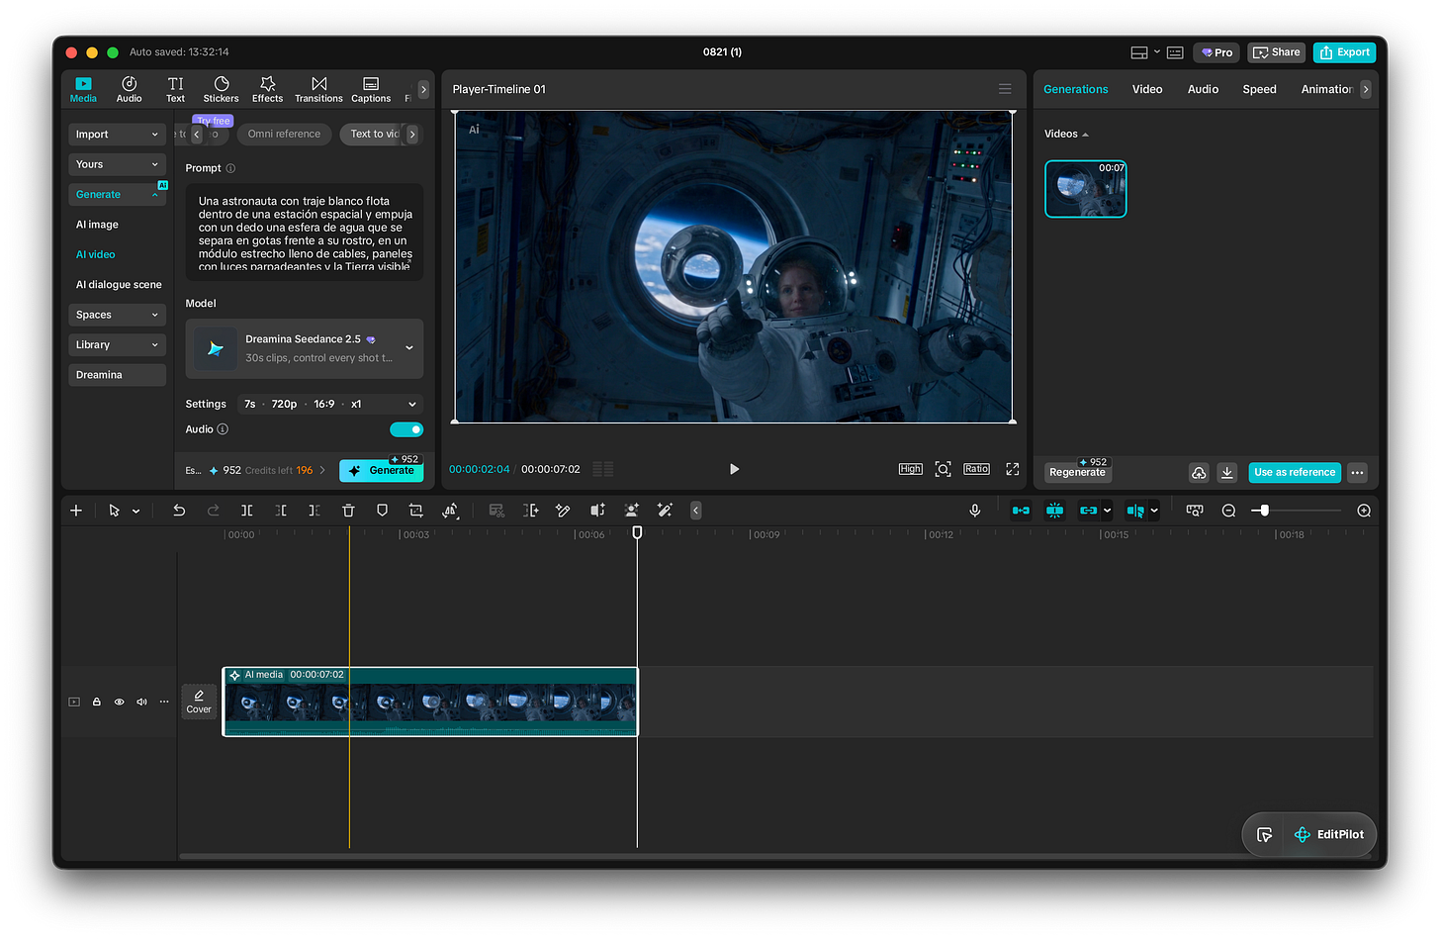Screen dimensions: 1440x939
Task: Toggle auto snapping on timeline
Action: click(x=1055, y=511)
